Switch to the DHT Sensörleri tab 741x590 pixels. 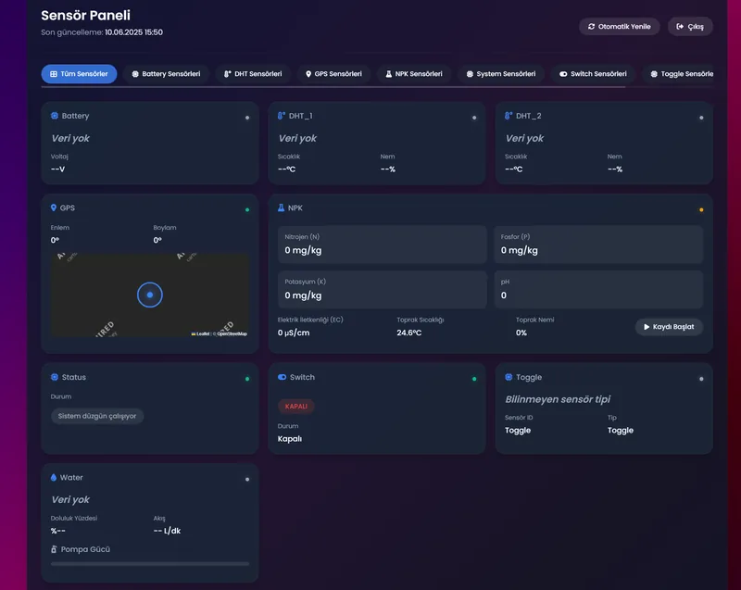pyautogui.click(x=253, y=74)
